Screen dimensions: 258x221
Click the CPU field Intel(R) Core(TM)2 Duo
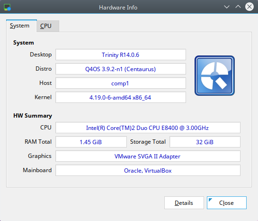(x=148, y=128)
